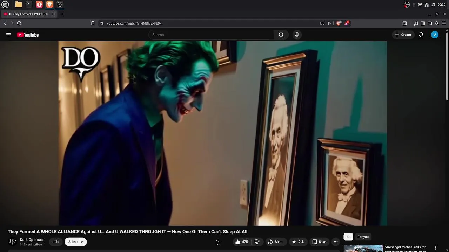Open Brave Wallet icon
This screenshot has width=449, height=252.
point(430,23)
